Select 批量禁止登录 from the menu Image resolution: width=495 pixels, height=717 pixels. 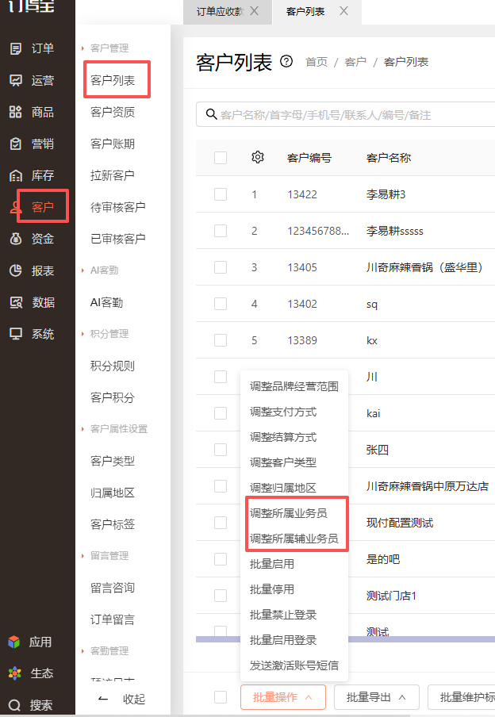[283, 614]
